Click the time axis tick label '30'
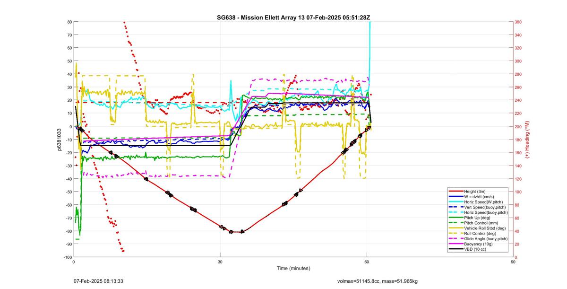Screen dimensions: 567x289 [220, 261]
